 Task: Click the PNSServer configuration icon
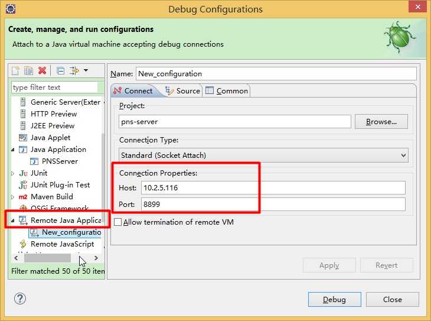coord(34,161)
